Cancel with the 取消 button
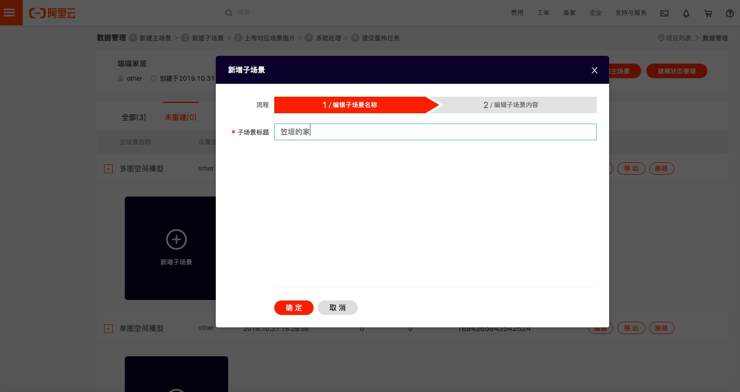This screenshot has width=740, height=392. [x=337, y=308]
